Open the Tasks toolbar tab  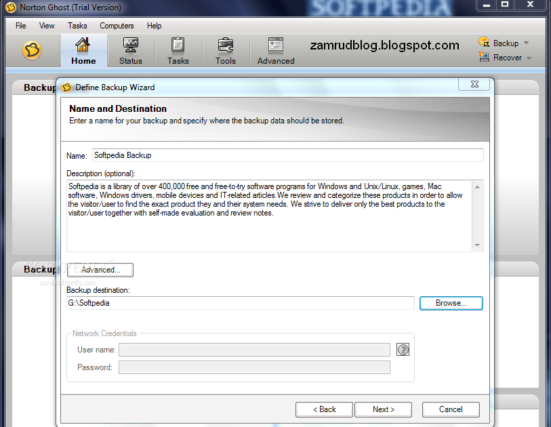(x=178, y=51)
